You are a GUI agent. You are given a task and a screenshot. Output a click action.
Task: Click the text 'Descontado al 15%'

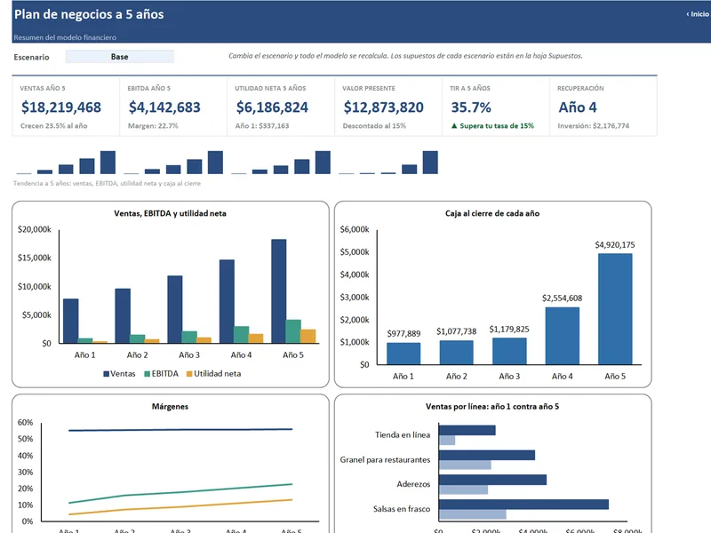point(374,125)
